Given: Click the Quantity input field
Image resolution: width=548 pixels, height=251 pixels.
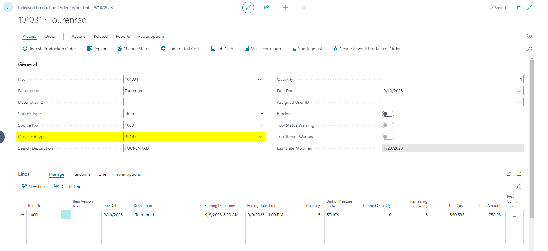Looking at the screenshot, I should [453, 79].
